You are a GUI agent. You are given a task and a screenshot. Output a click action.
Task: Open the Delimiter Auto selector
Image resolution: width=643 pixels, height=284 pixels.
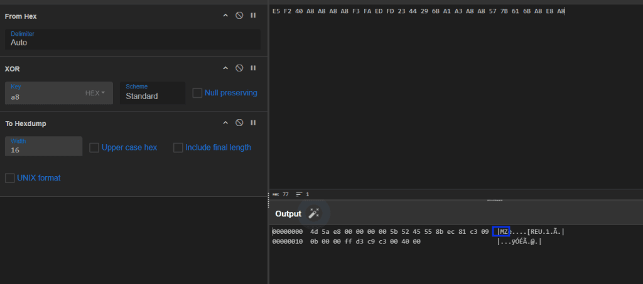[133, 39]
